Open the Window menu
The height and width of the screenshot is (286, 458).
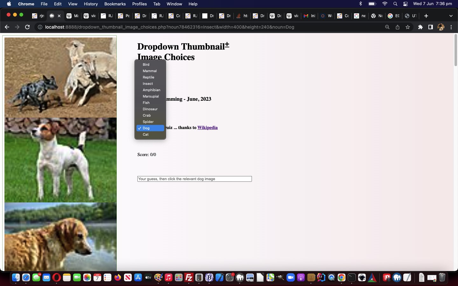pyautogui.click(x=174, y=4)
